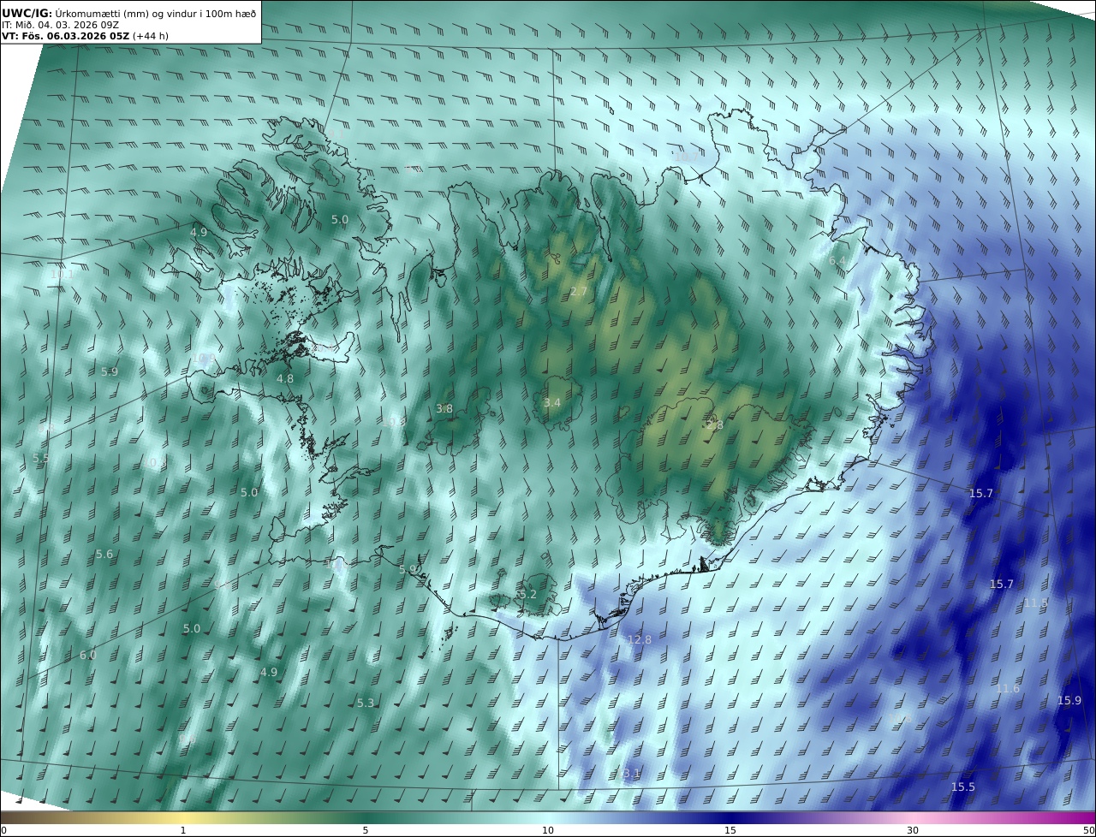The width and height of the screenshot is (1096, 837).
Task: Click the 4.8 value label
Action: pyautogui.click(x=285, y=378)
